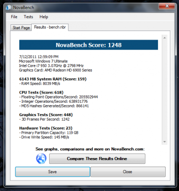The width and height of the screenshot is (179, 191).
Task: Open the File menu
Action: 14,17
